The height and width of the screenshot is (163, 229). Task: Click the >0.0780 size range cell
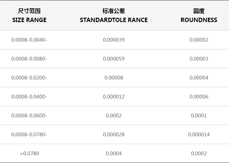pyautogui.click(x=29, y=153)
